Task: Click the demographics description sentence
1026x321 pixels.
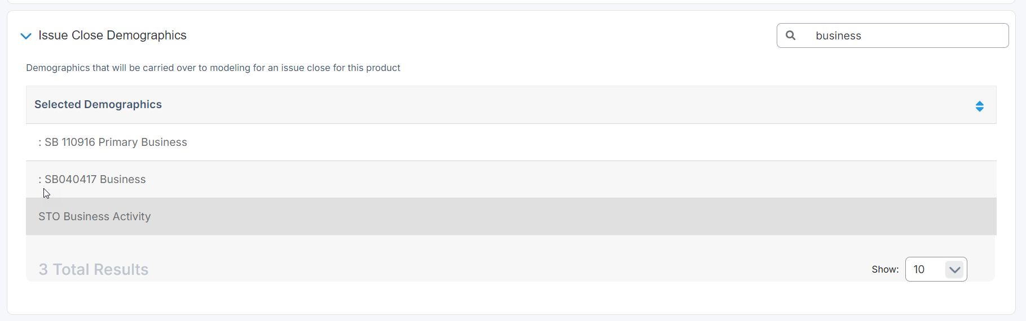Action: pos(213,68)
